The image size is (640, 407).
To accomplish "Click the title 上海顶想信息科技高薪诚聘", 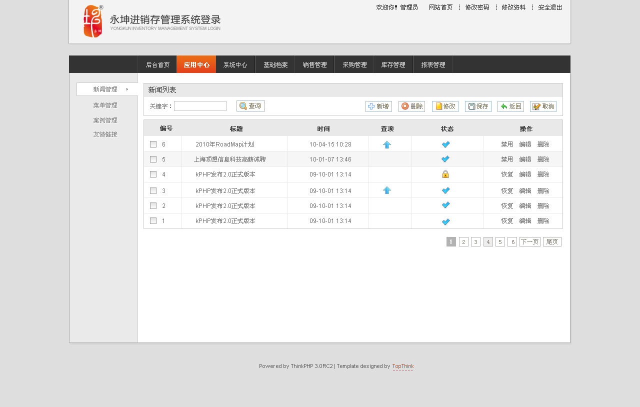I will point(230,159).
